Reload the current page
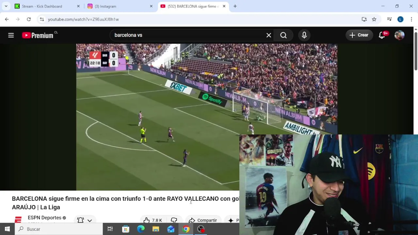Image resolution: width=418 pixels, height=235 pixels. [x=29, y=19]
